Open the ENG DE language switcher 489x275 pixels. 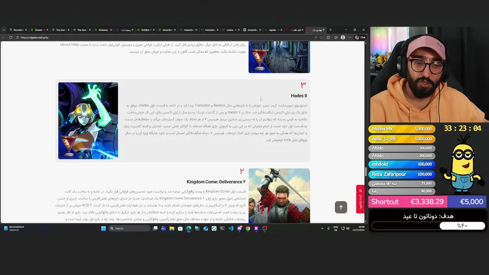point(336,228)
